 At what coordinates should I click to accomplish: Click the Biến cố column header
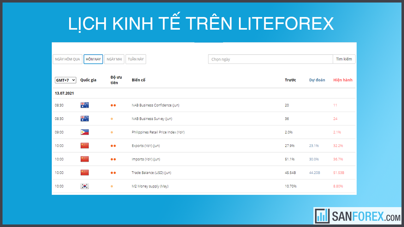139,80
